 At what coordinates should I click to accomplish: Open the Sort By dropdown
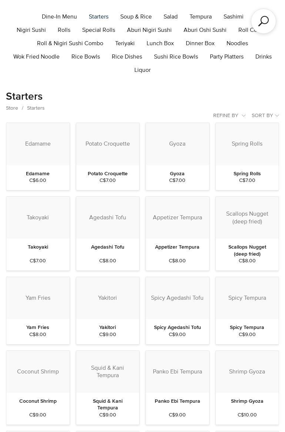pyautogui.click(x=265, y=116)
